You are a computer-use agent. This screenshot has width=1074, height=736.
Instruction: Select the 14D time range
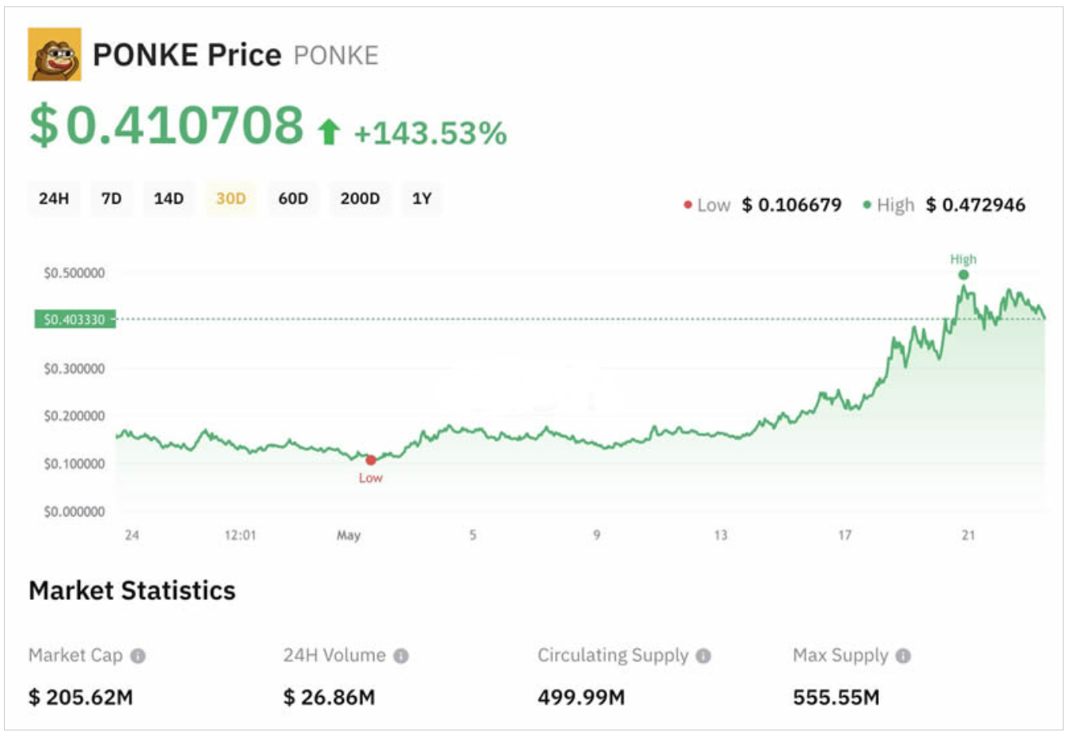pos(169,198)
